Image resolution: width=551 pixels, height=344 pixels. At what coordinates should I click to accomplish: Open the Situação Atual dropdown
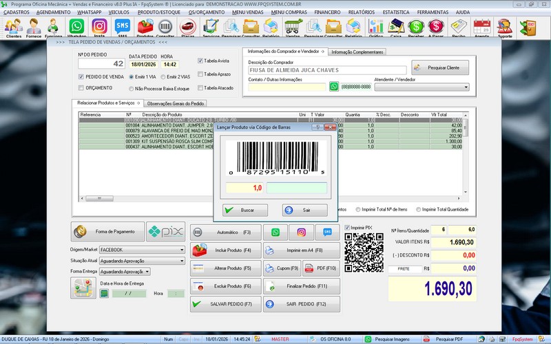click(182, 261)
